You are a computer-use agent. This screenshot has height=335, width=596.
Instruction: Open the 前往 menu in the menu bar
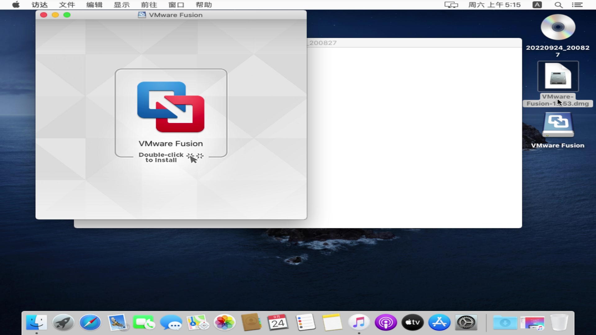coord(149,5)
